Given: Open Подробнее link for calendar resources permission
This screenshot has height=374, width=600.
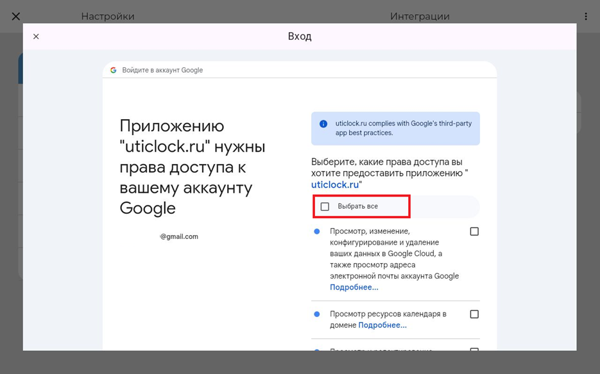Looking at the screenshot, I should click(382, 325).
